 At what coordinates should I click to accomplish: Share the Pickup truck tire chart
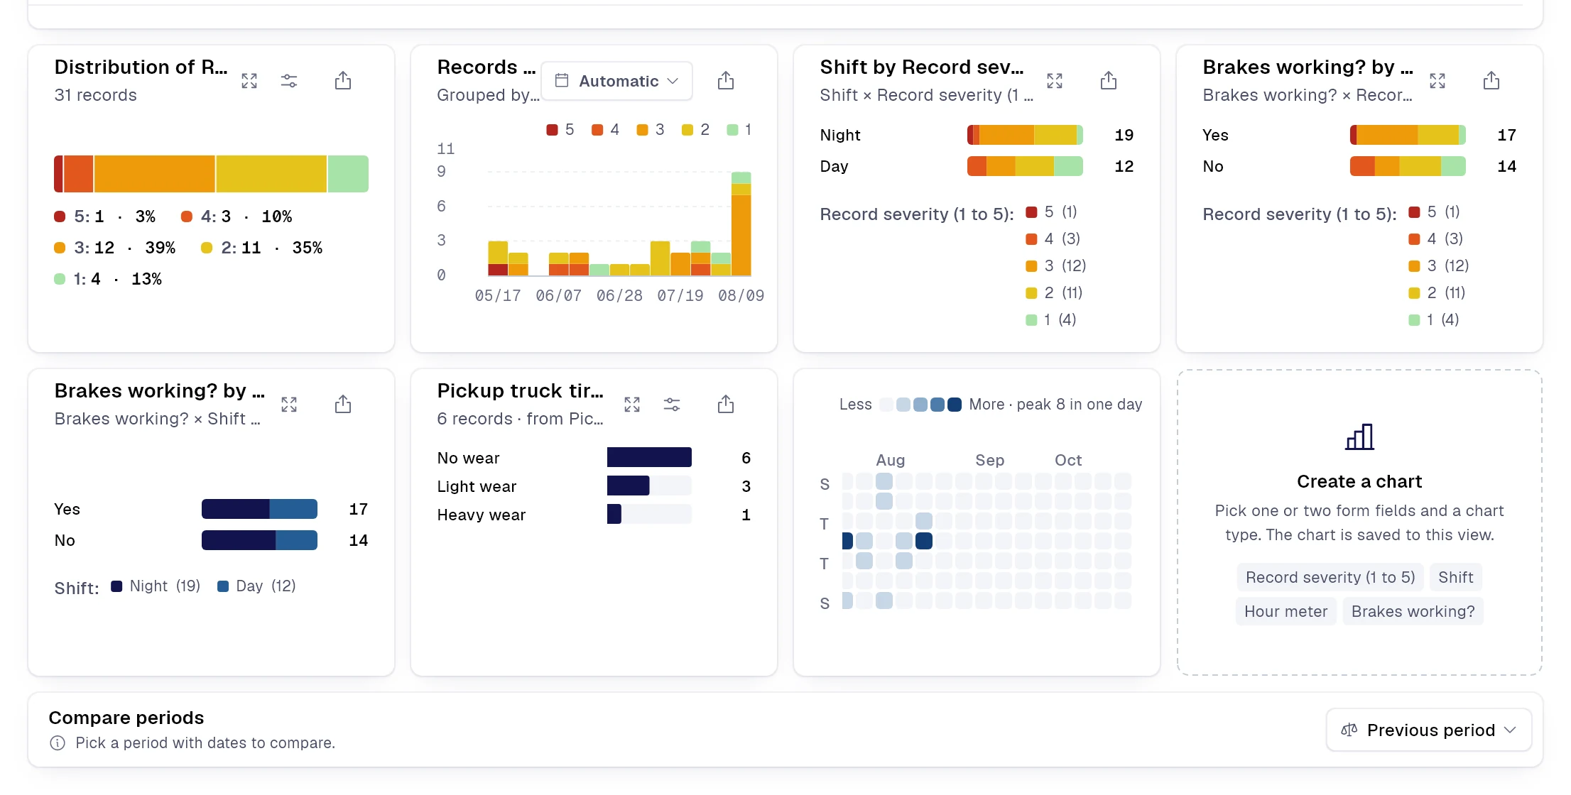point(726,405)
